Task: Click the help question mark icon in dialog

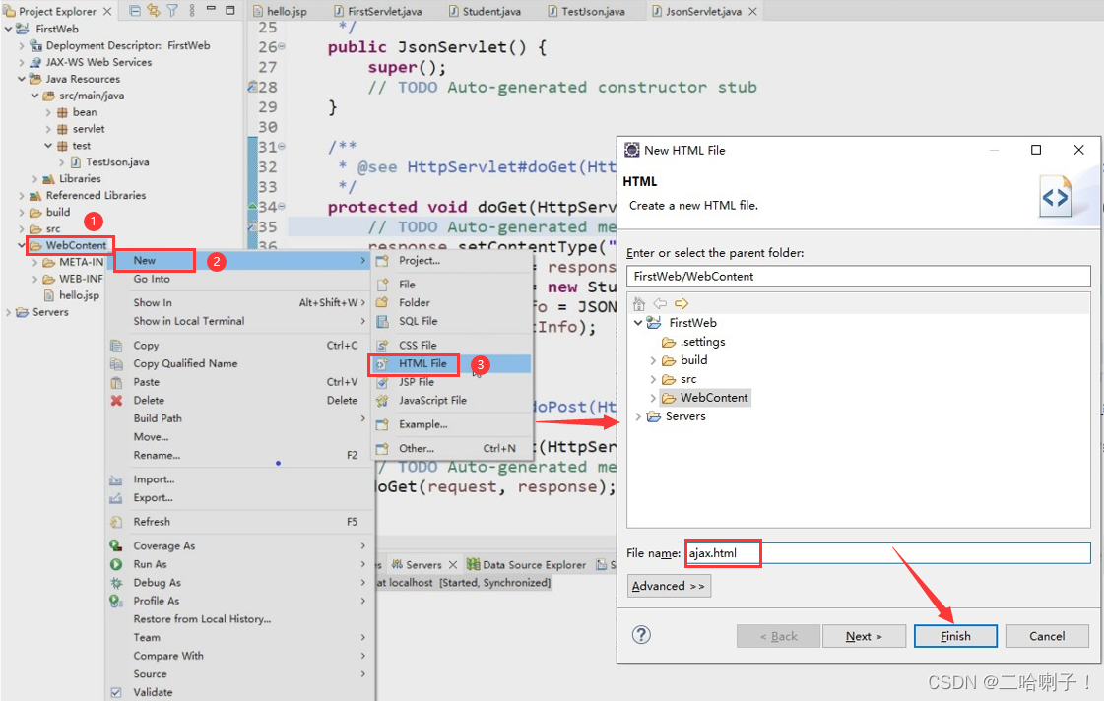Action: 641,635
